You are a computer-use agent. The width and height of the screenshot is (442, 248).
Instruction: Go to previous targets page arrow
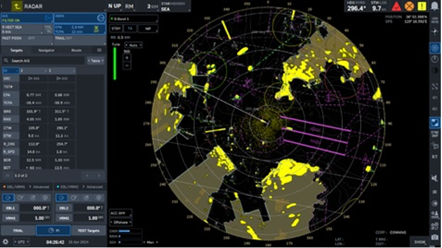coord(87,176)
